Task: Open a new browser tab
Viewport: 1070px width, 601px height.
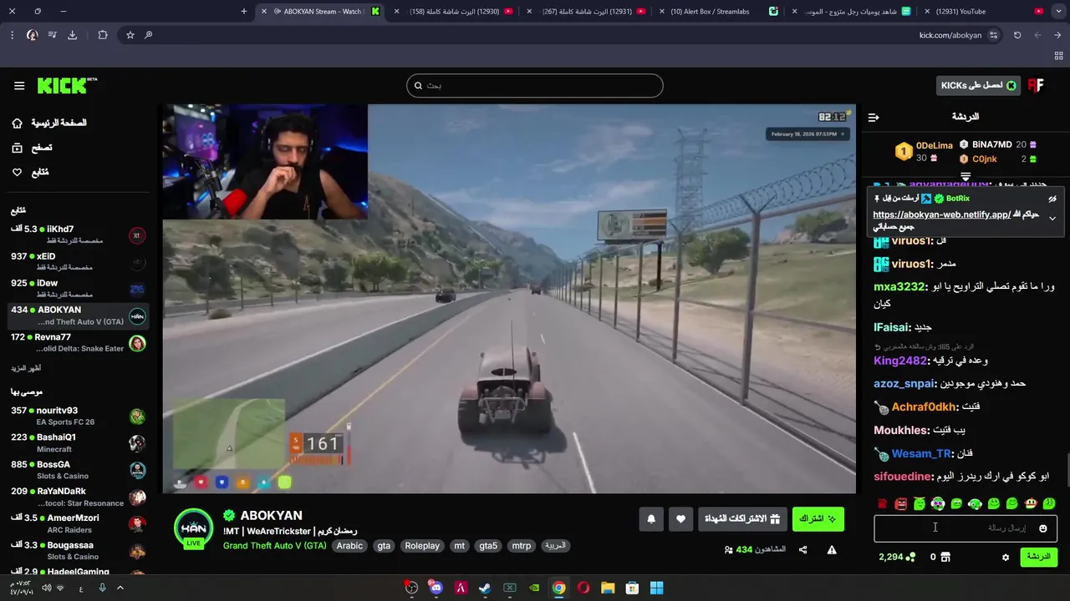Action: (244, 12)
